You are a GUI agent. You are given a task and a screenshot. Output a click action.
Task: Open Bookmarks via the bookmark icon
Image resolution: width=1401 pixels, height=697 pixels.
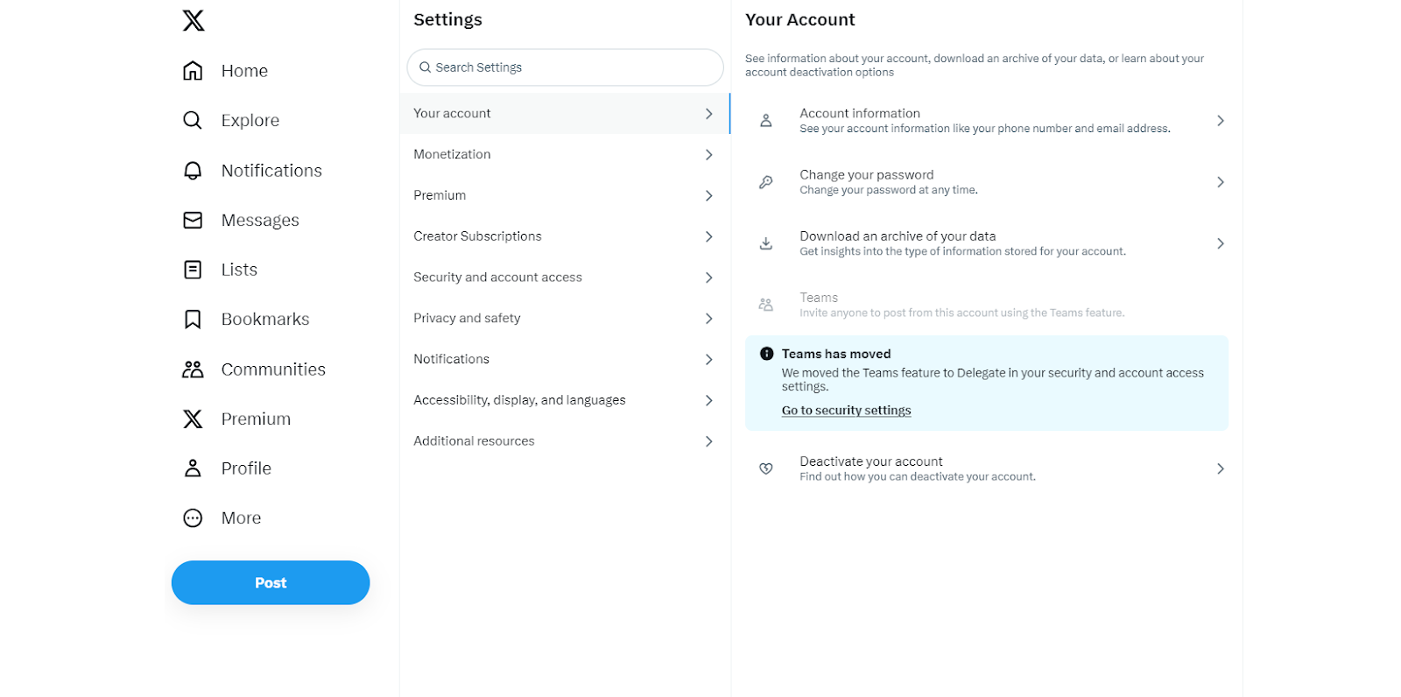pyautogui.click(x=193, y=320)
